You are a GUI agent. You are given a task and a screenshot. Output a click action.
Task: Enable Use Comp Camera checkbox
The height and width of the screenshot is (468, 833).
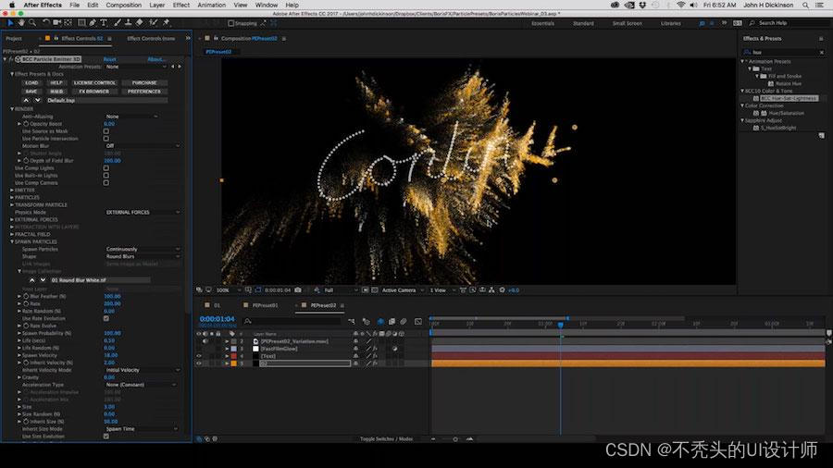(106, 182)
